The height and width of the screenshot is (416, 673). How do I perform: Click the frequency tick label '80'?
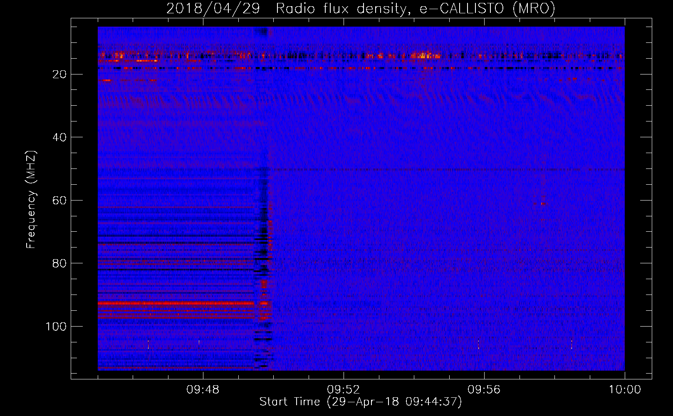click(59, 263)
